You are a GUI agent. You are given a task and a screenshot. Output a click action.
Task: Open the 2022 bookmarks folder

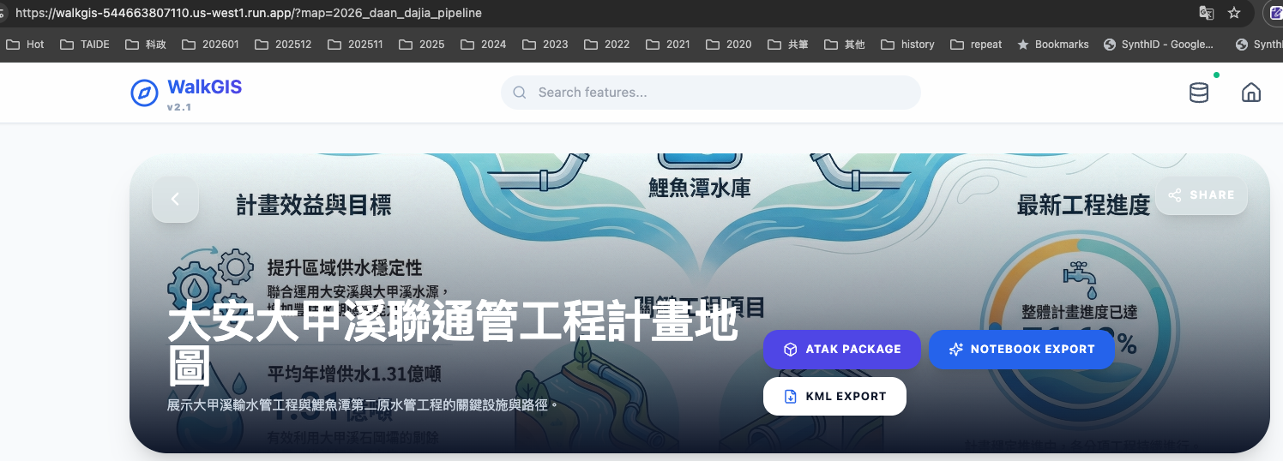[607, 44]
